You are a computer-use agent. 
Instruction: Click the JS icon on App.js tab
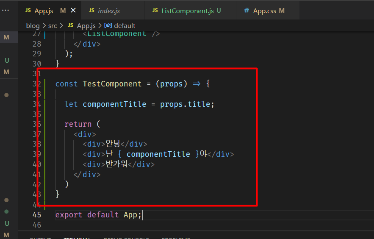coord(28,10)
